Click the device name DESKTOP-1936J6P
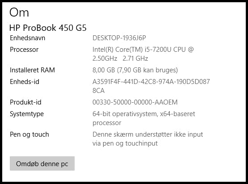This screenshot has height=184, width=248. pyautogui.click(x=119, y=38)
